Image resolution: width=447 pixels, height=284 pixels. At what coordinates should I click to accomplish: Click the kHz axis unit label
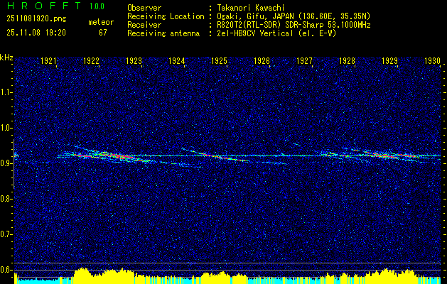(x=6, y=58)
